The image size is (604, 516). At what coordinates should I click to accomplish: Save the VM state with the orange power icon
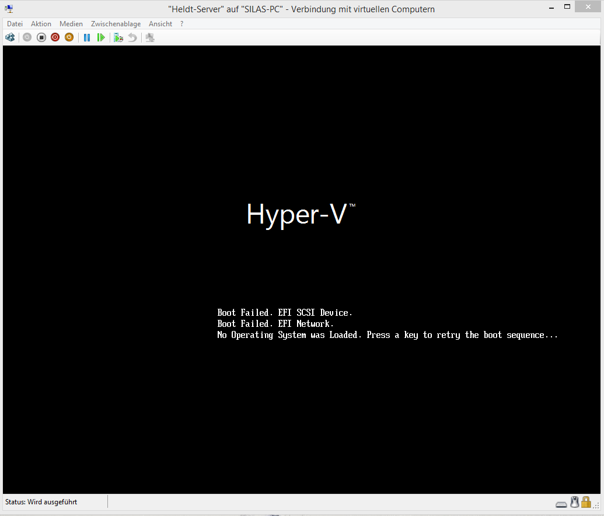(69, 37)
